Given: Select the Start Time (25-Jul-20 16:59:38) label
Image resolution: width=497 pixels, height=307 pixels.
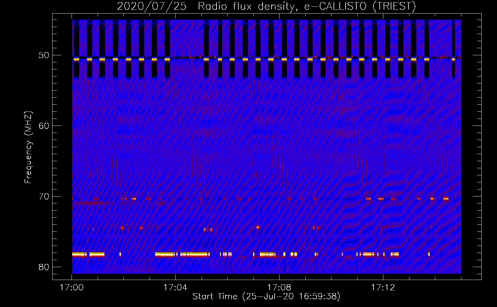Looking at the screenshot, I should tap(266, 297).
